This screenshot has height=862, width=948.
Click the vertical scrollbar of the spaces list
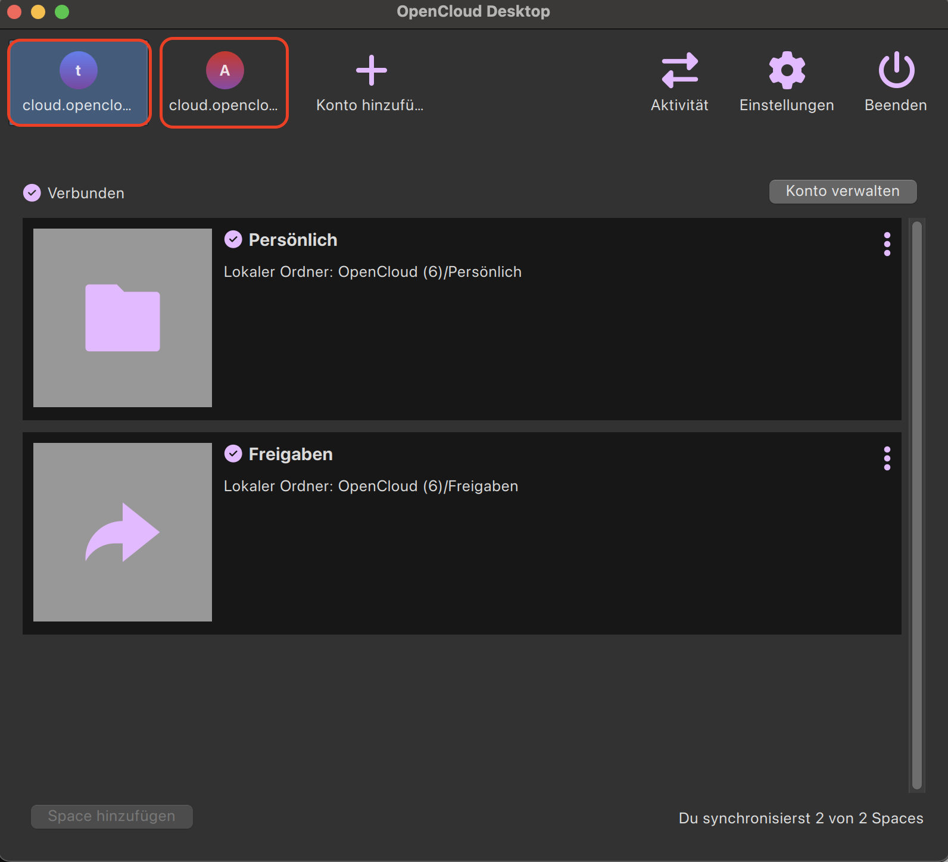917,505
